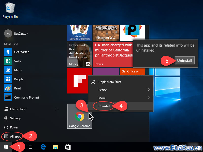Launch Command Prompt
This screenshot has height=152, width=203.
tap(27, 97)
